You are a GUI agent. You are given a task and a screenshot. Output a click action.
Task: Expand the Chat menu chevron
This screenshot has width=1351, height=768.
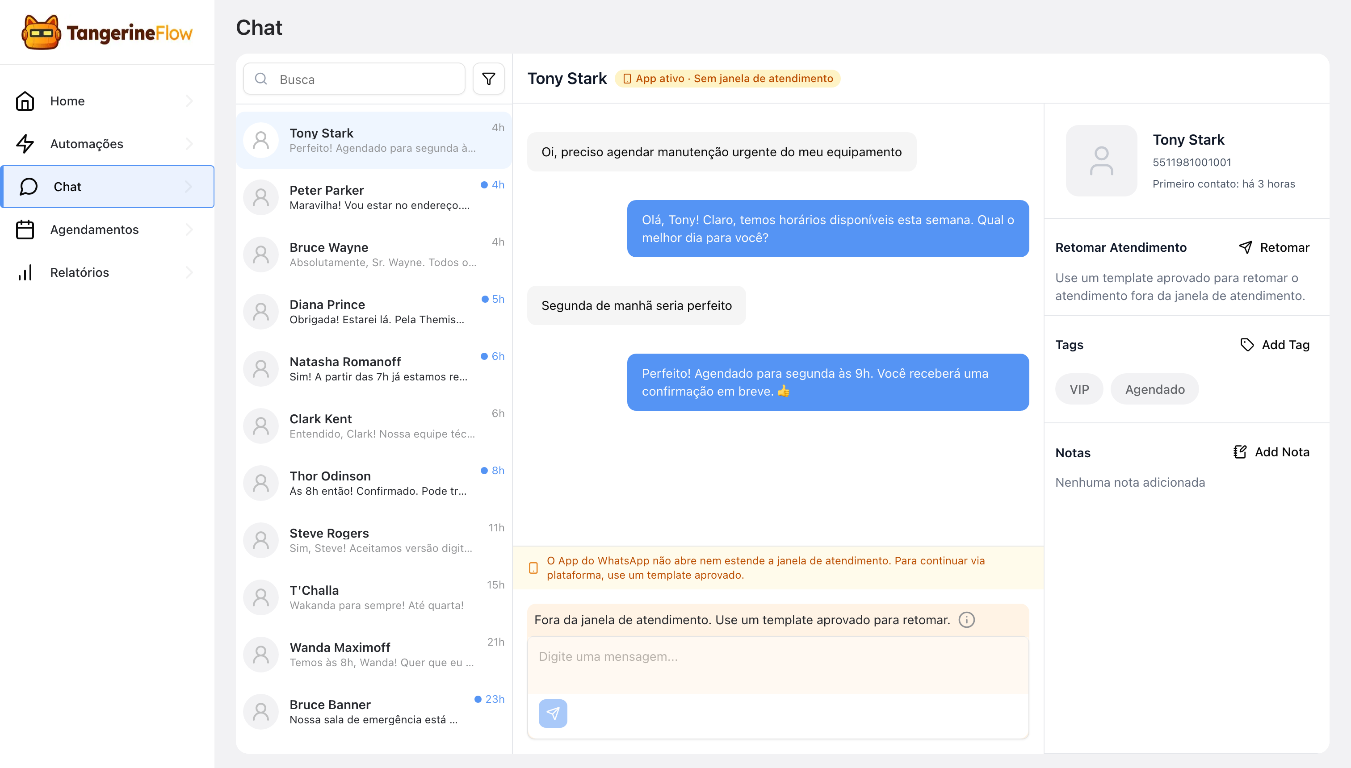pos(189,187)
